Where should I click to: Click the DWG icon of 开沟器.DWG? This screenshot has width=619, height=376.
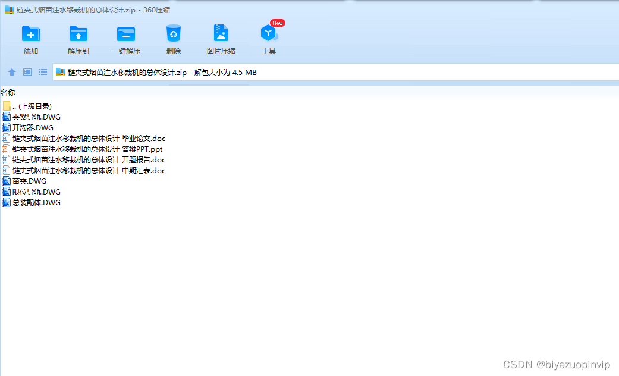(7, 127)
